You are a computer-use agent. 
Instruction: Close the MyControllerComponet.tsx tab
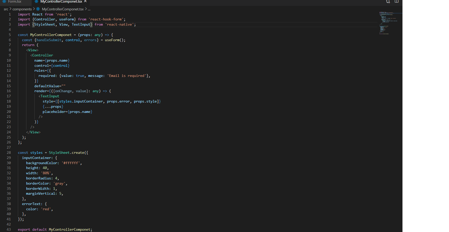pos(85,2)
